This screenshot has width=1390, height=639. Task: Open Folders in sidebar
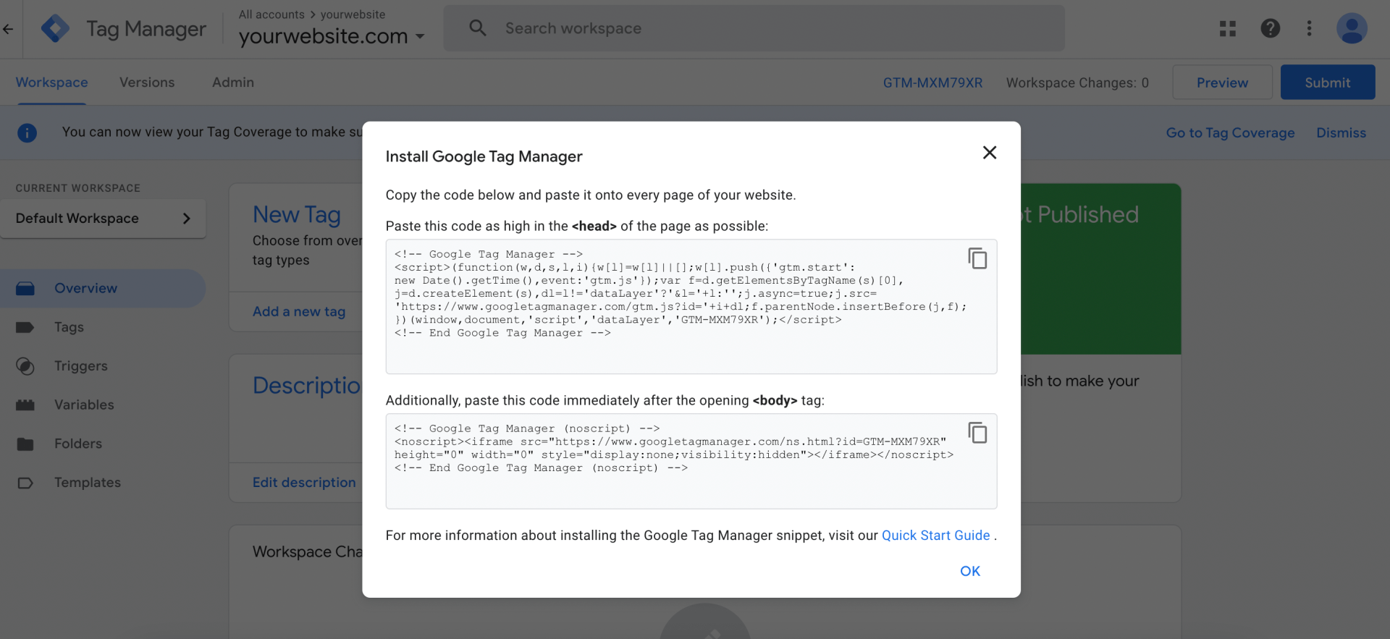pyautogui.click(x=103, y=444)
